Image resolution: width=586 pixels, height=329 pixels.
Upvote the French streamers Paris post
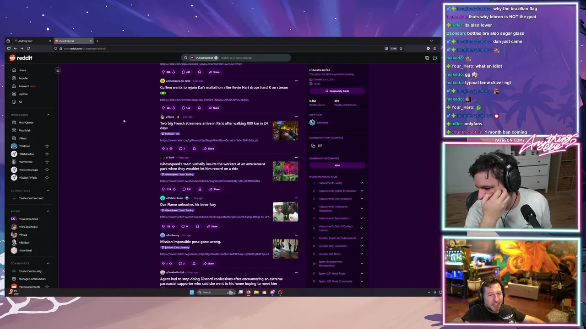pos(163,149)
